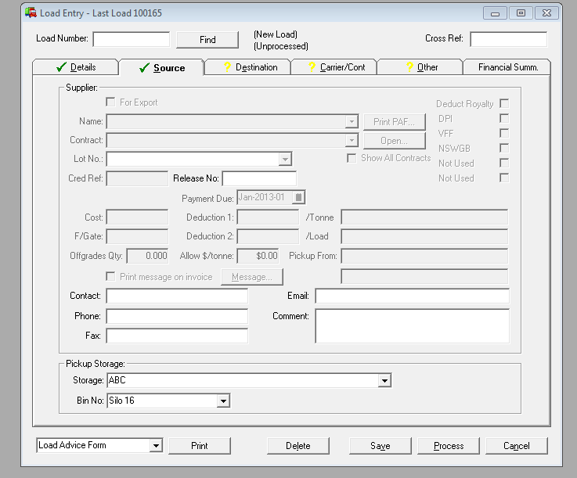577x478 pixels.
Task: Check the second Not Used checkbox
Action: point(504,178)
